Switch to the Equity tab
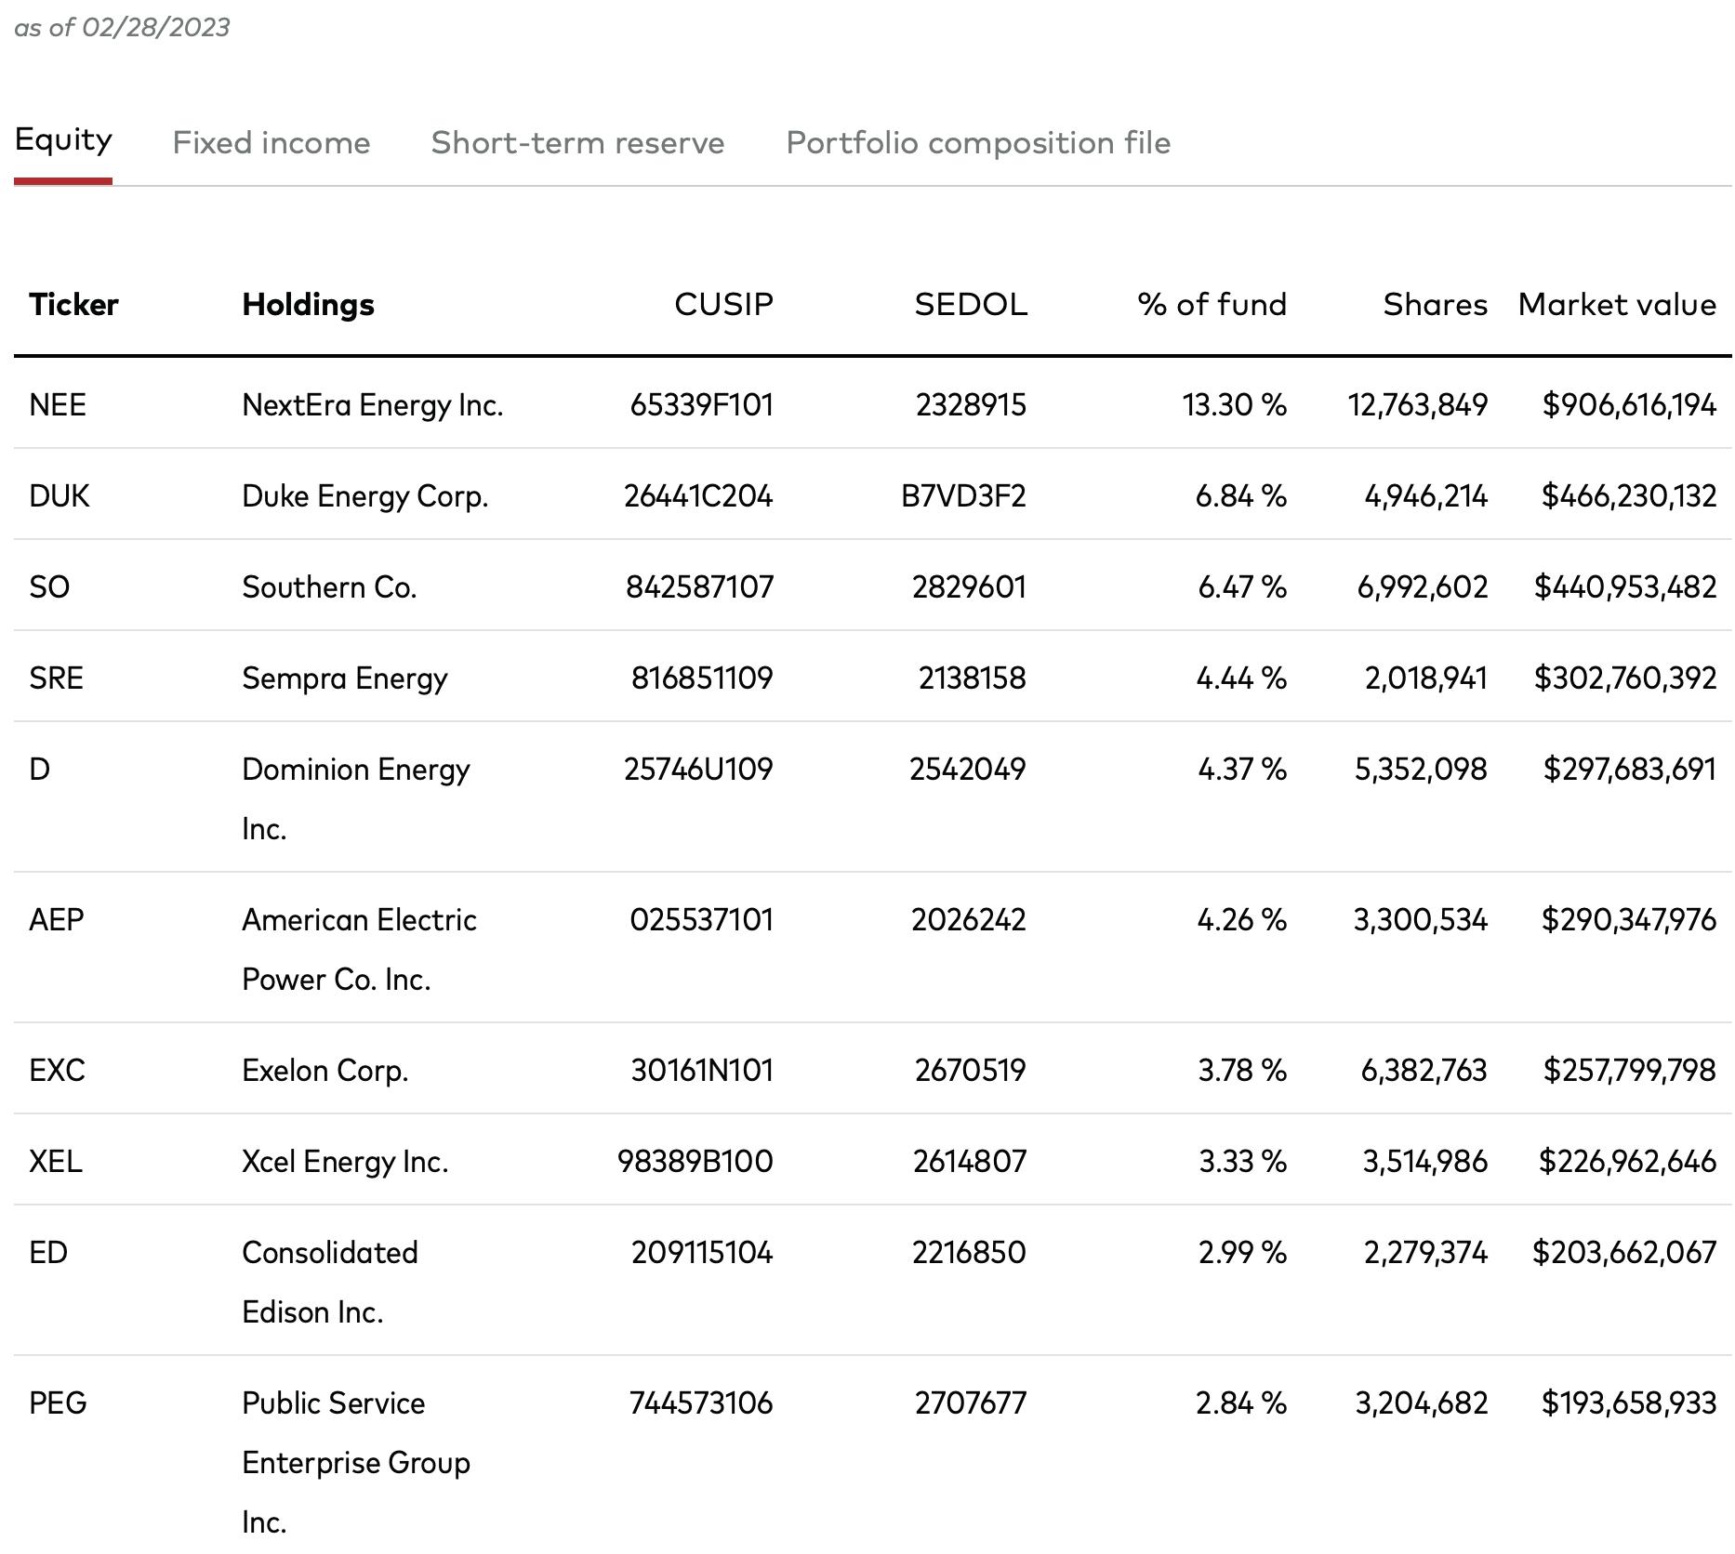Image resolution: width=1735 pixels, height=1554 pixels. tap(63, 140)
